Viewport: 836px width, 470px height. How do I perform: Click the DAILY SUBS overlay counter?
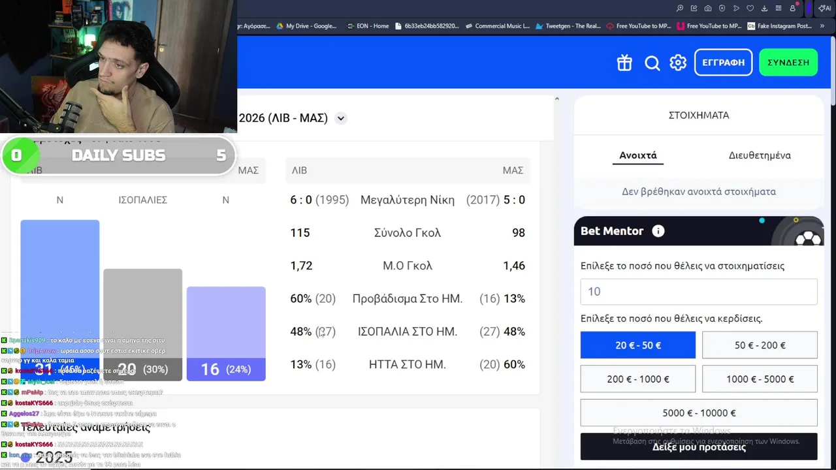[118, 155]
